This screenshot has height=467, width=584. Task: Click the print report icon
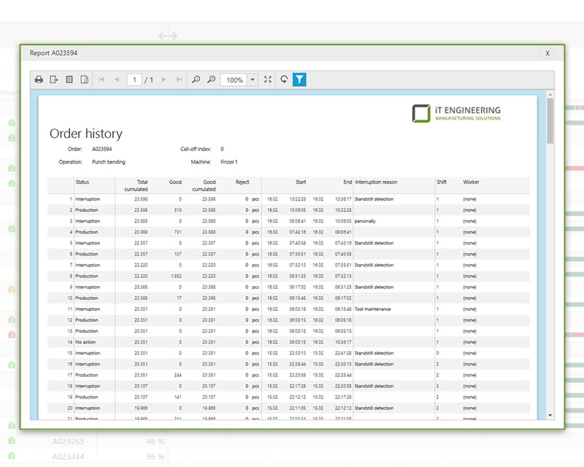tap(39, 80)
